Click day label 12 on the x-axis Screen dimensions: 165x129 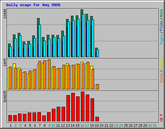[x=63, y=125]
